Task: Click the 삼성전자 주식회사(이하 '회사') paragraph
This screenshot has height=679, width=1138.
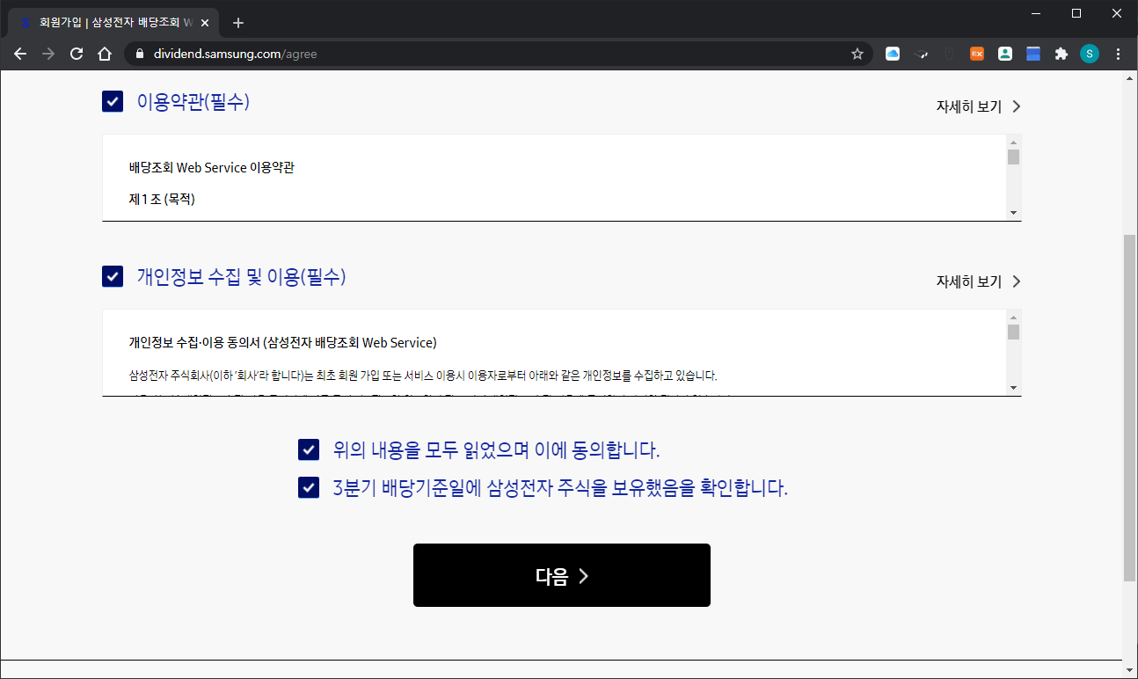Action: coord(423,376)
